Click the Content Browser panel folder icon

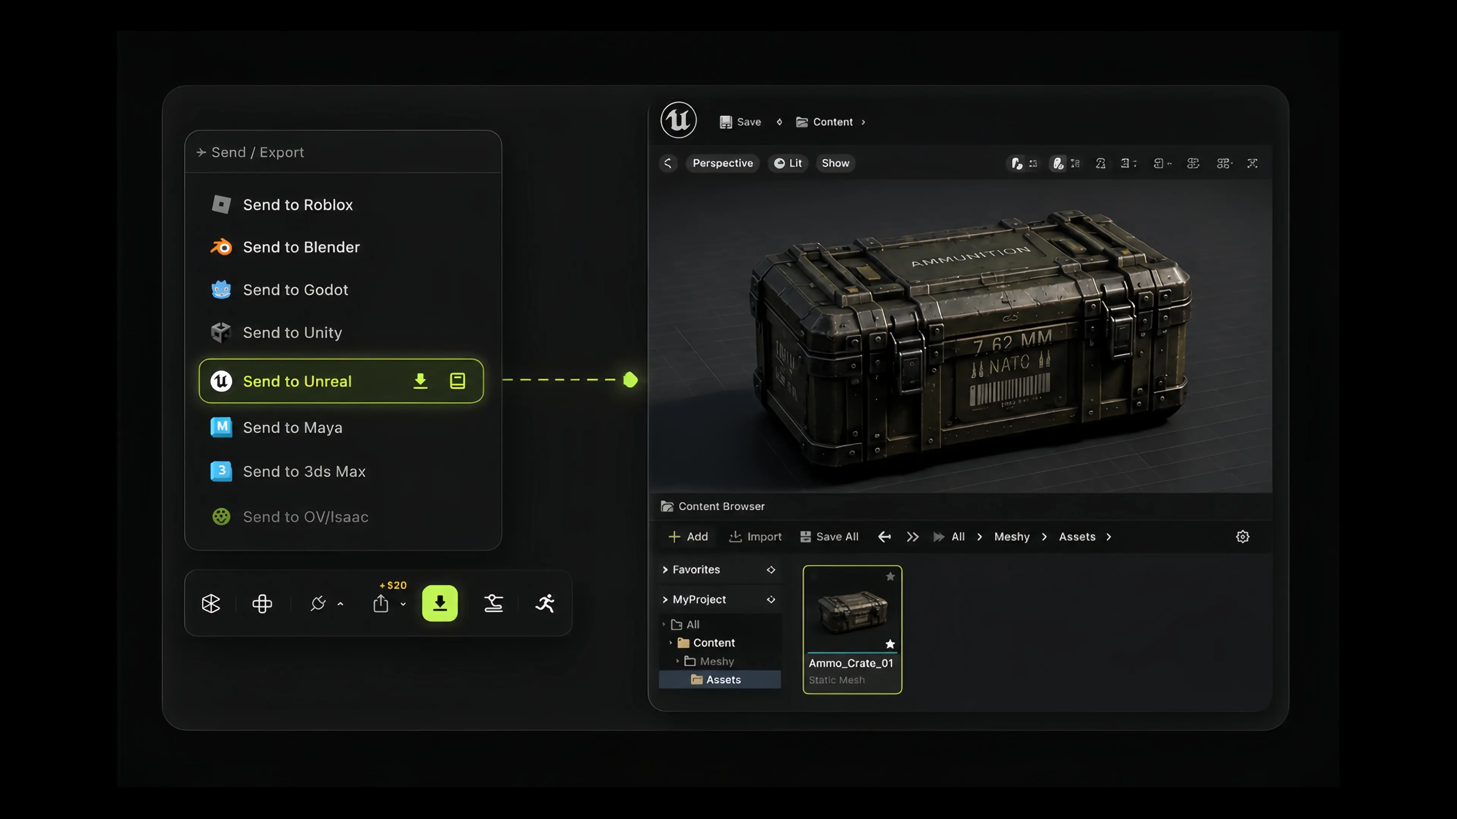pos(667,507)
